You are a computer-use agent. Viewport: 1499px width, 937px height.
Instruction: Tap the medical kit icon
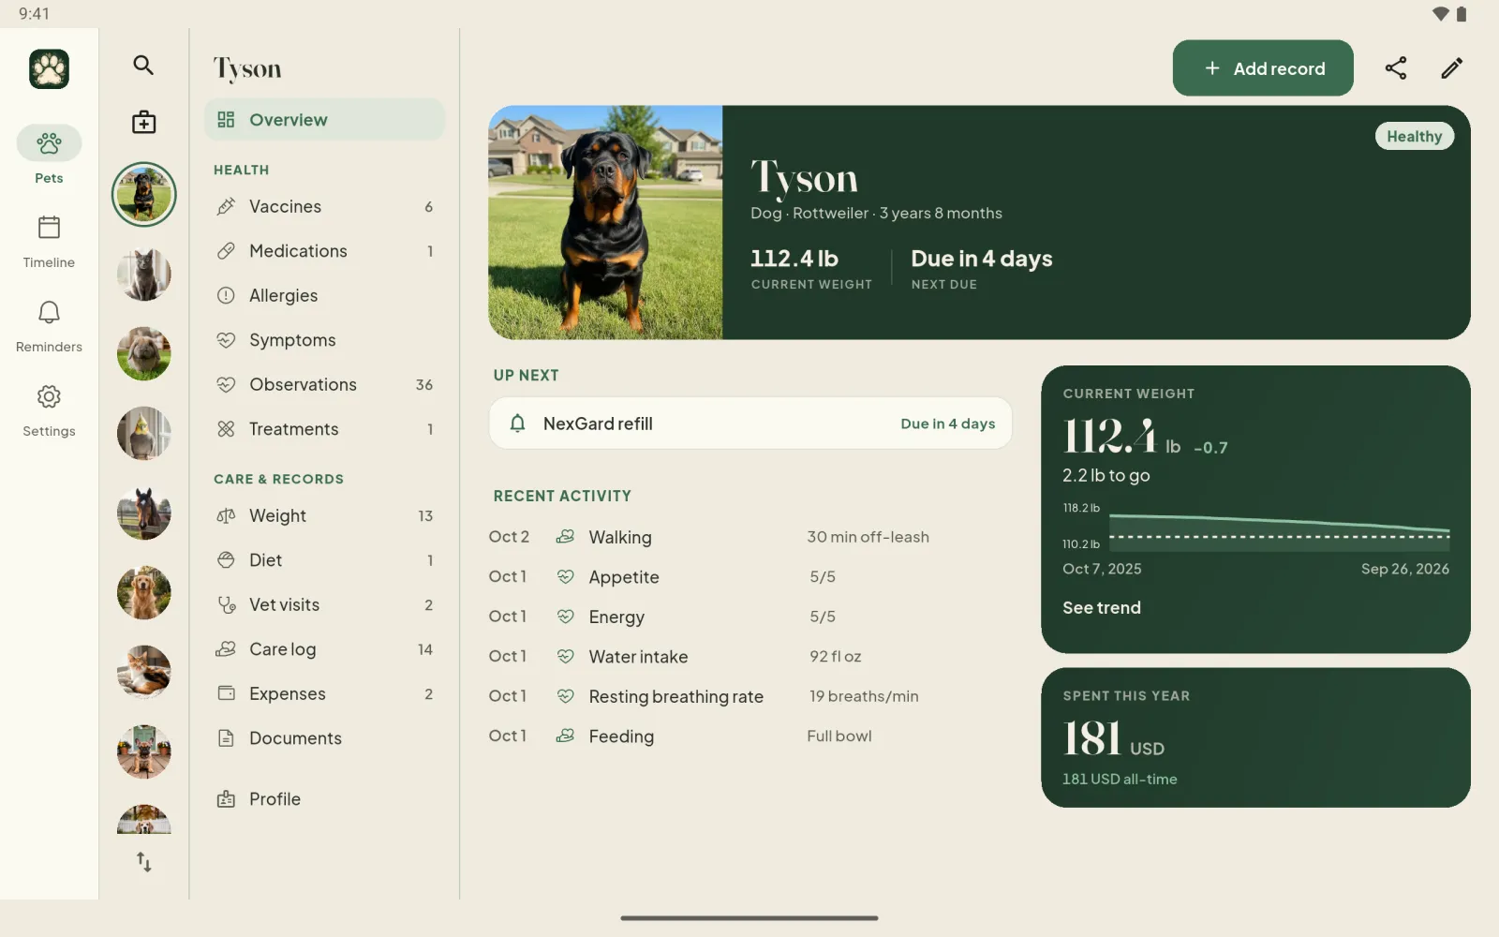[x=143, y=122]
